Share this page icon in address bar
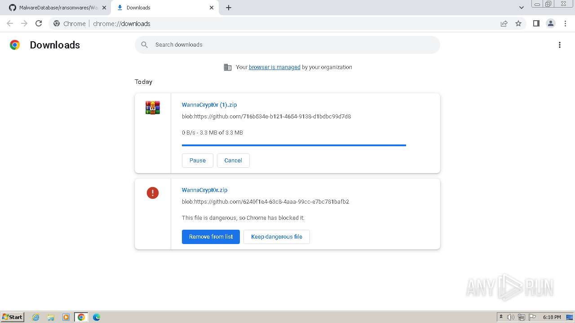Image resolution: width=575 pixels, height=323 pixels. (x=504, y=23)
